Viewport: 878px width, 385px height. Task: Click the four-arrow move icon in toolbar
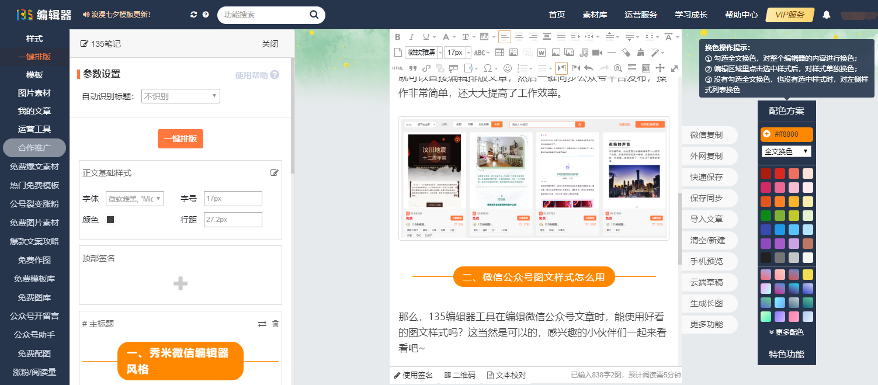(660, 68)
